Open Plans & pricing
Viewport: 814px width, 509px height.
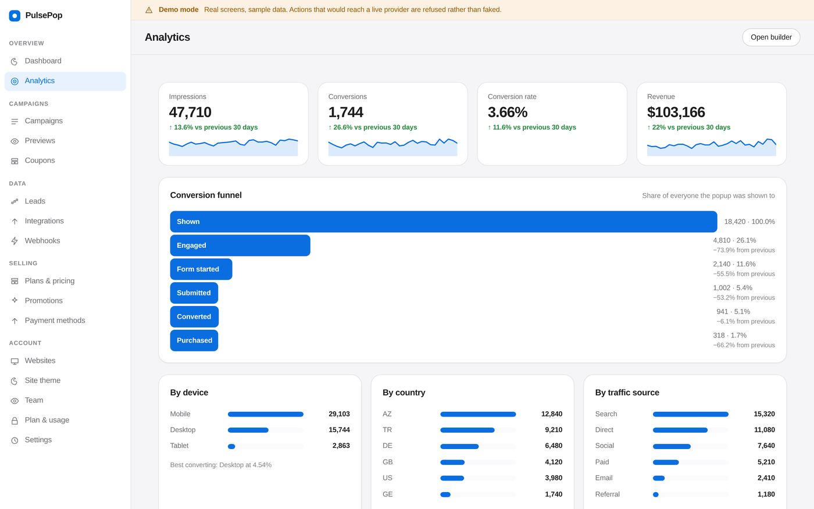[65, 281]
